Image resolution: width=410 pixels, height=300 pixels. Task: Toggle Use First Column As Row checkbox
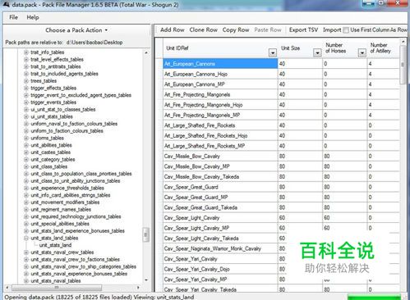point(346,30)
